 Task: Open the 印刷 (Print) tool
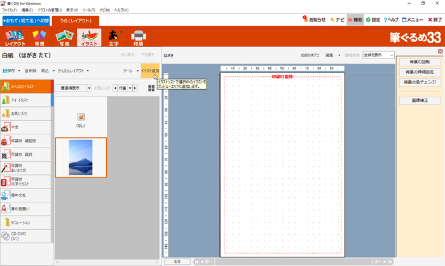[x=139, y=38]
